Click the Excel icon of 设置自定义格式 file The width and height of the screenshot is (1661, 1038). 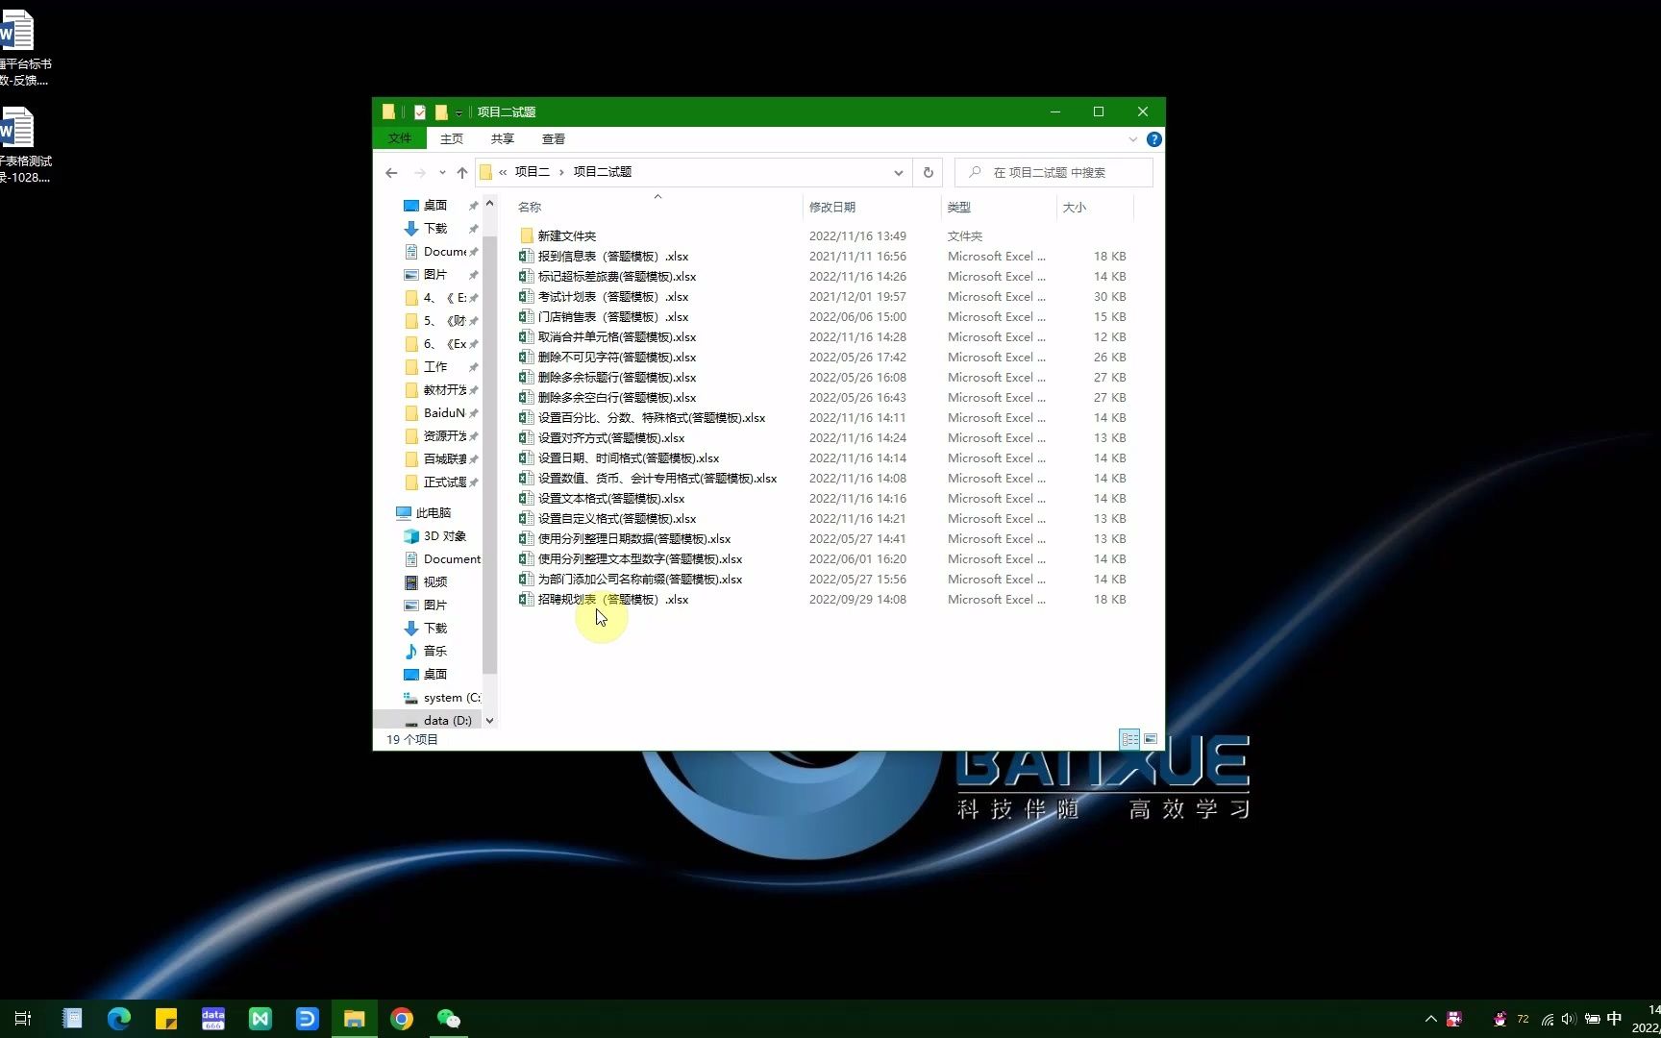526,519
